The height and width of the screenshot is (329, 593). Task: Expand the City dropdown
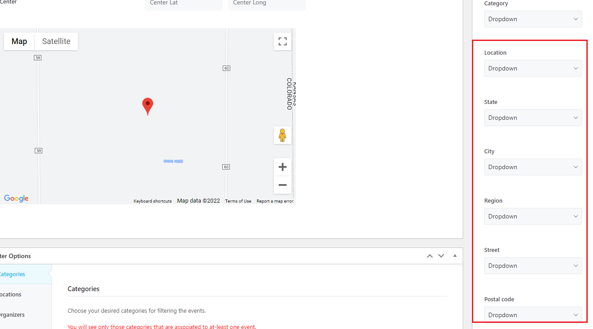point(533,167)
